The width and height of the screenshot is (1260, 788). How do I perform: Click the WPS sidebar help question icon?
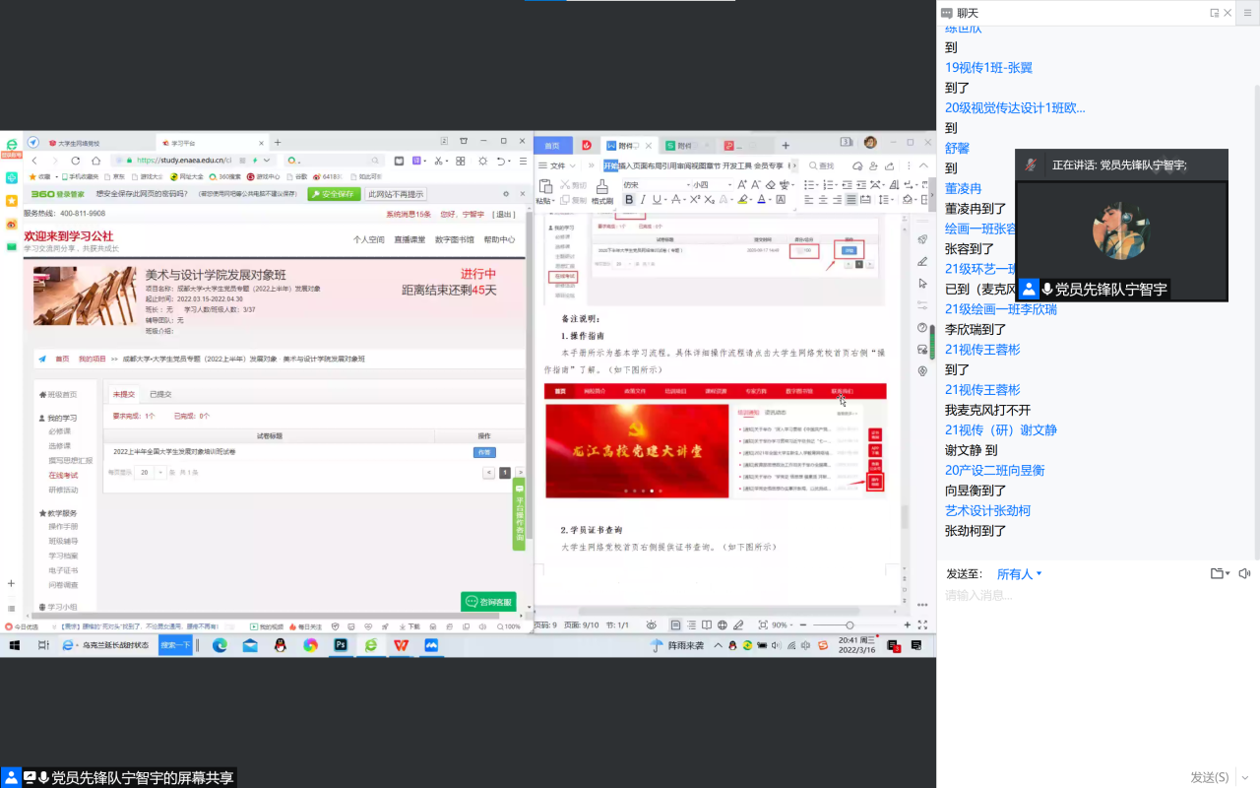(922, 328)
